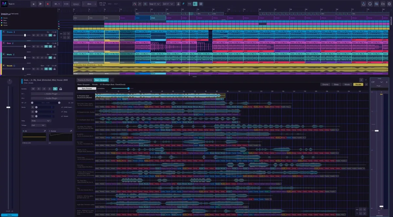Click the lightning icon next to Bass track

(x=13, y=43)
